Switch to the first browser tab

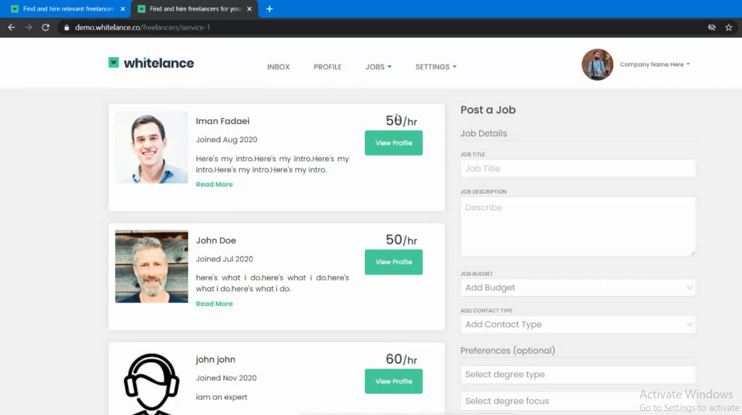pos(67,9)
